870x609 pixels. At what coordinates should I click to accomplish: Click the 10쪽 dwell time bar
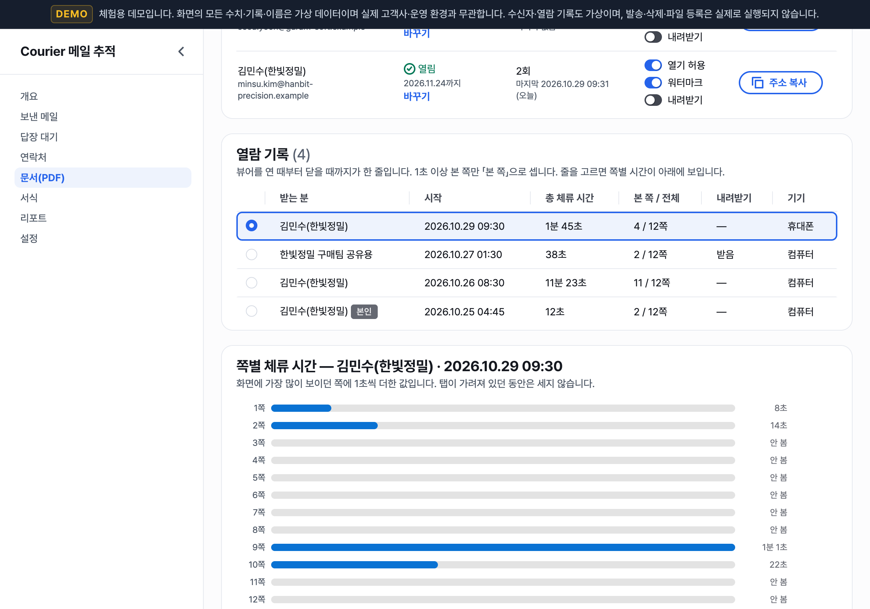[x=503, y=564]
